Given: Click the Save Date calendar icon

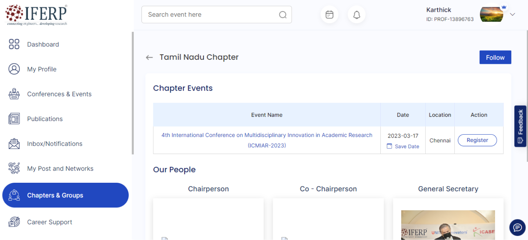Looking at the screenshot, I should (389, 146).
